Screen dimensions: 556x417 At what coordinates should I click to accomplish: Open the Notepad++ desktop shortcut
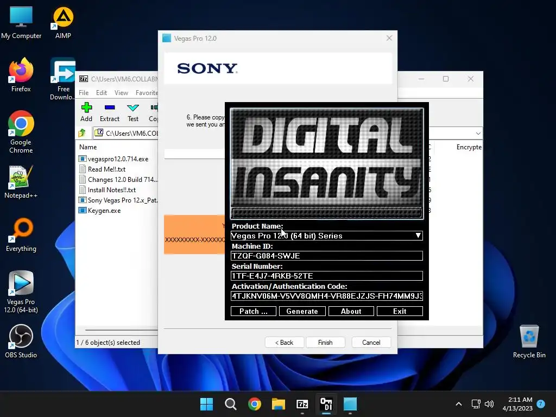tap(21, 181)
